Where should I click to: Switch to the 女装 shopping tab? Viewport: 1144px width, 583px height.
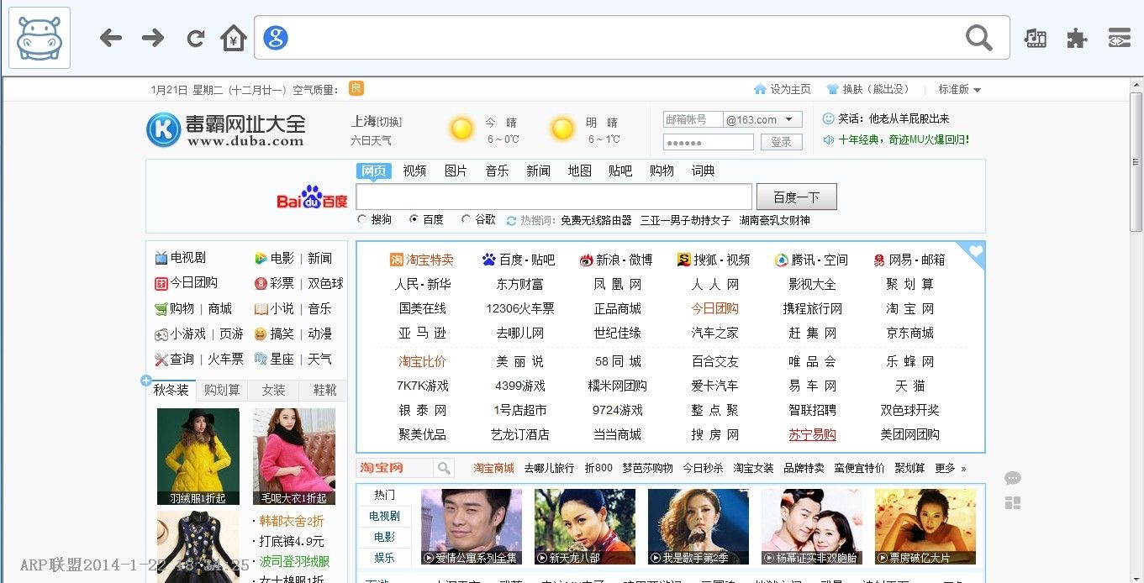[x=273, y=390]
